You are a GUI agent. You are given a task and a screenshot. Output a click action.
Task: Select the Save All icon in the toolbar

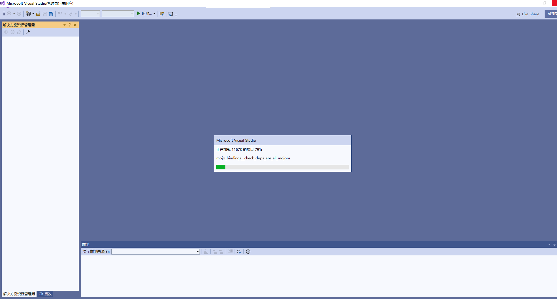pos(51,14)
